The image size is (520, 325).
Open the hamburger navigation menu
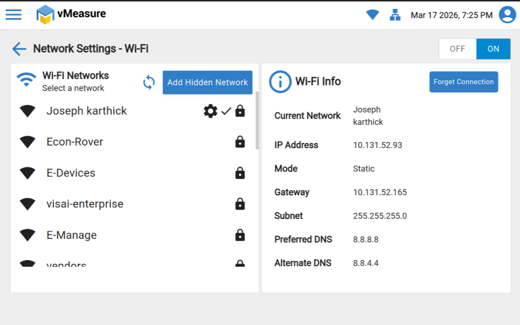pyautogui.click(x=13, y=14)
